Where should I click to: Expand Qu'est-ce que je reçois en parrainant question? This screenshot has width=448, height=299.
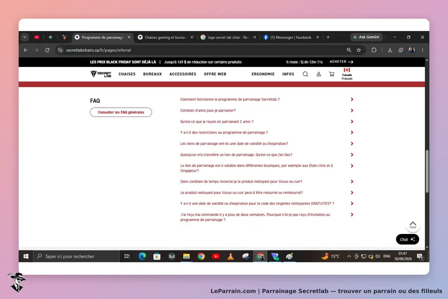(267, 121)
